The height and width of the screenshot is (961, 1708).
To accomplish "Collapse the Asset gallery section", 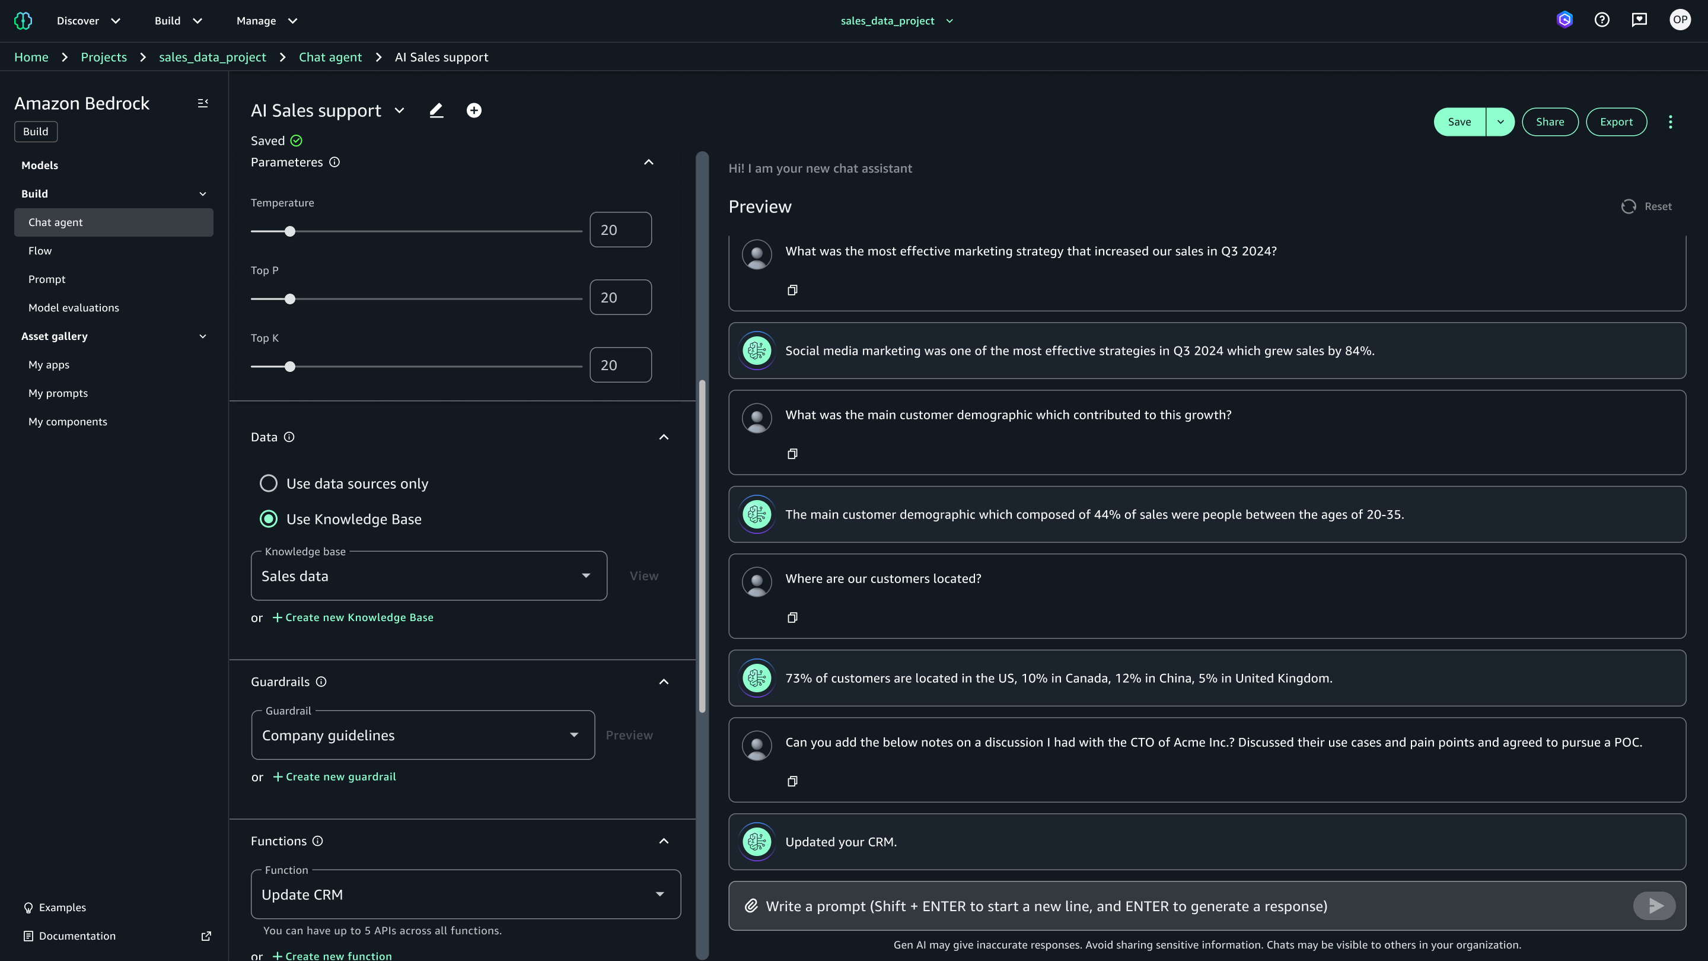I will 203,336.
